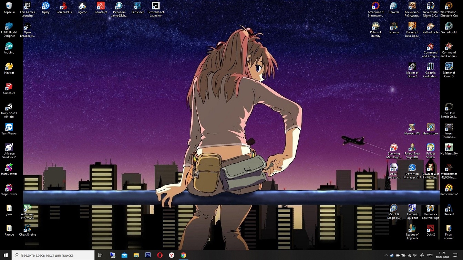
Task: Click the Fallout Shelter icon
Action: [x=431, y=151]
